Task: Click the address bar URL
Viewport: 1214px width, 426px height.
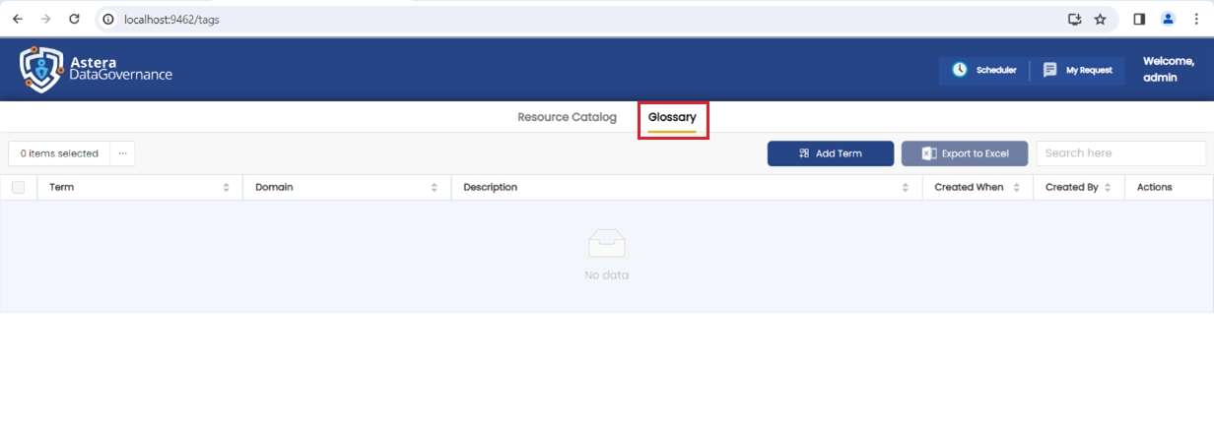Action: (171, 19)
